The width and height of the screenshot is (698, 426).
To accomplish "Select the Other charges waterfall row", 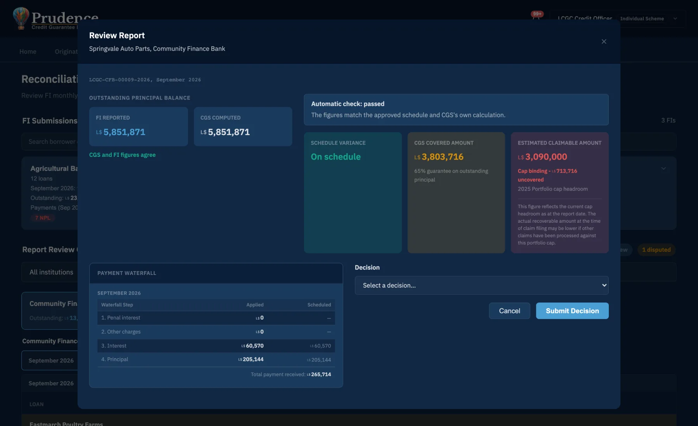I will click(x=216, y=332).
